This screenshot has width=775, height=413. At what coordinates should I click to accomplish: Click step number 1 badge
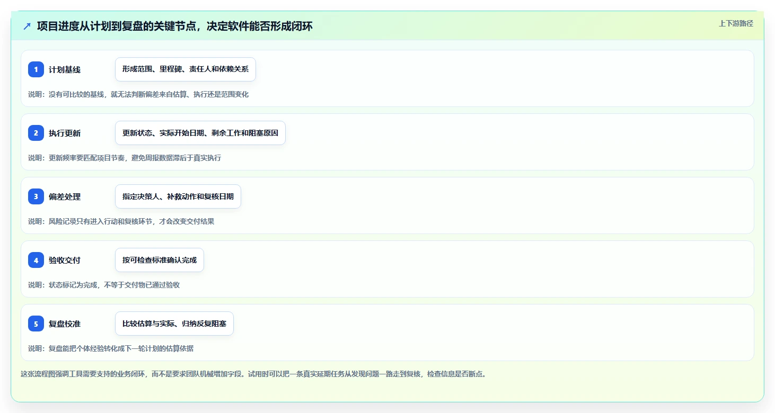coord(36,69)
